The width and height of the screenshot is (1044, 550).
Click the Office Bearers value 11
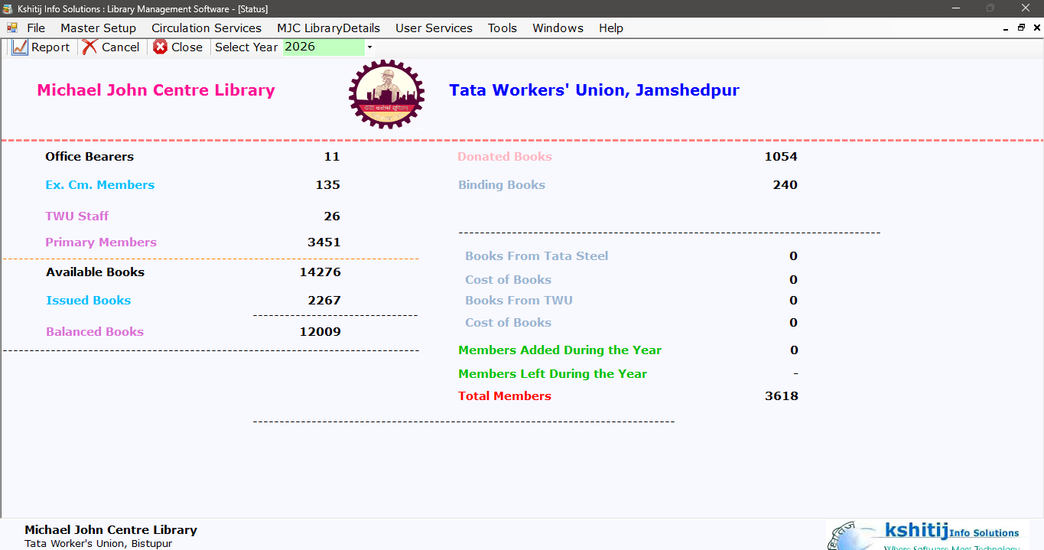(x=332, y=157)
